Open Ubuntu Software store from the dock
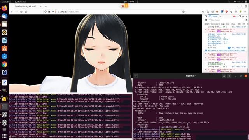249x140 pixels. coord(4,48)
